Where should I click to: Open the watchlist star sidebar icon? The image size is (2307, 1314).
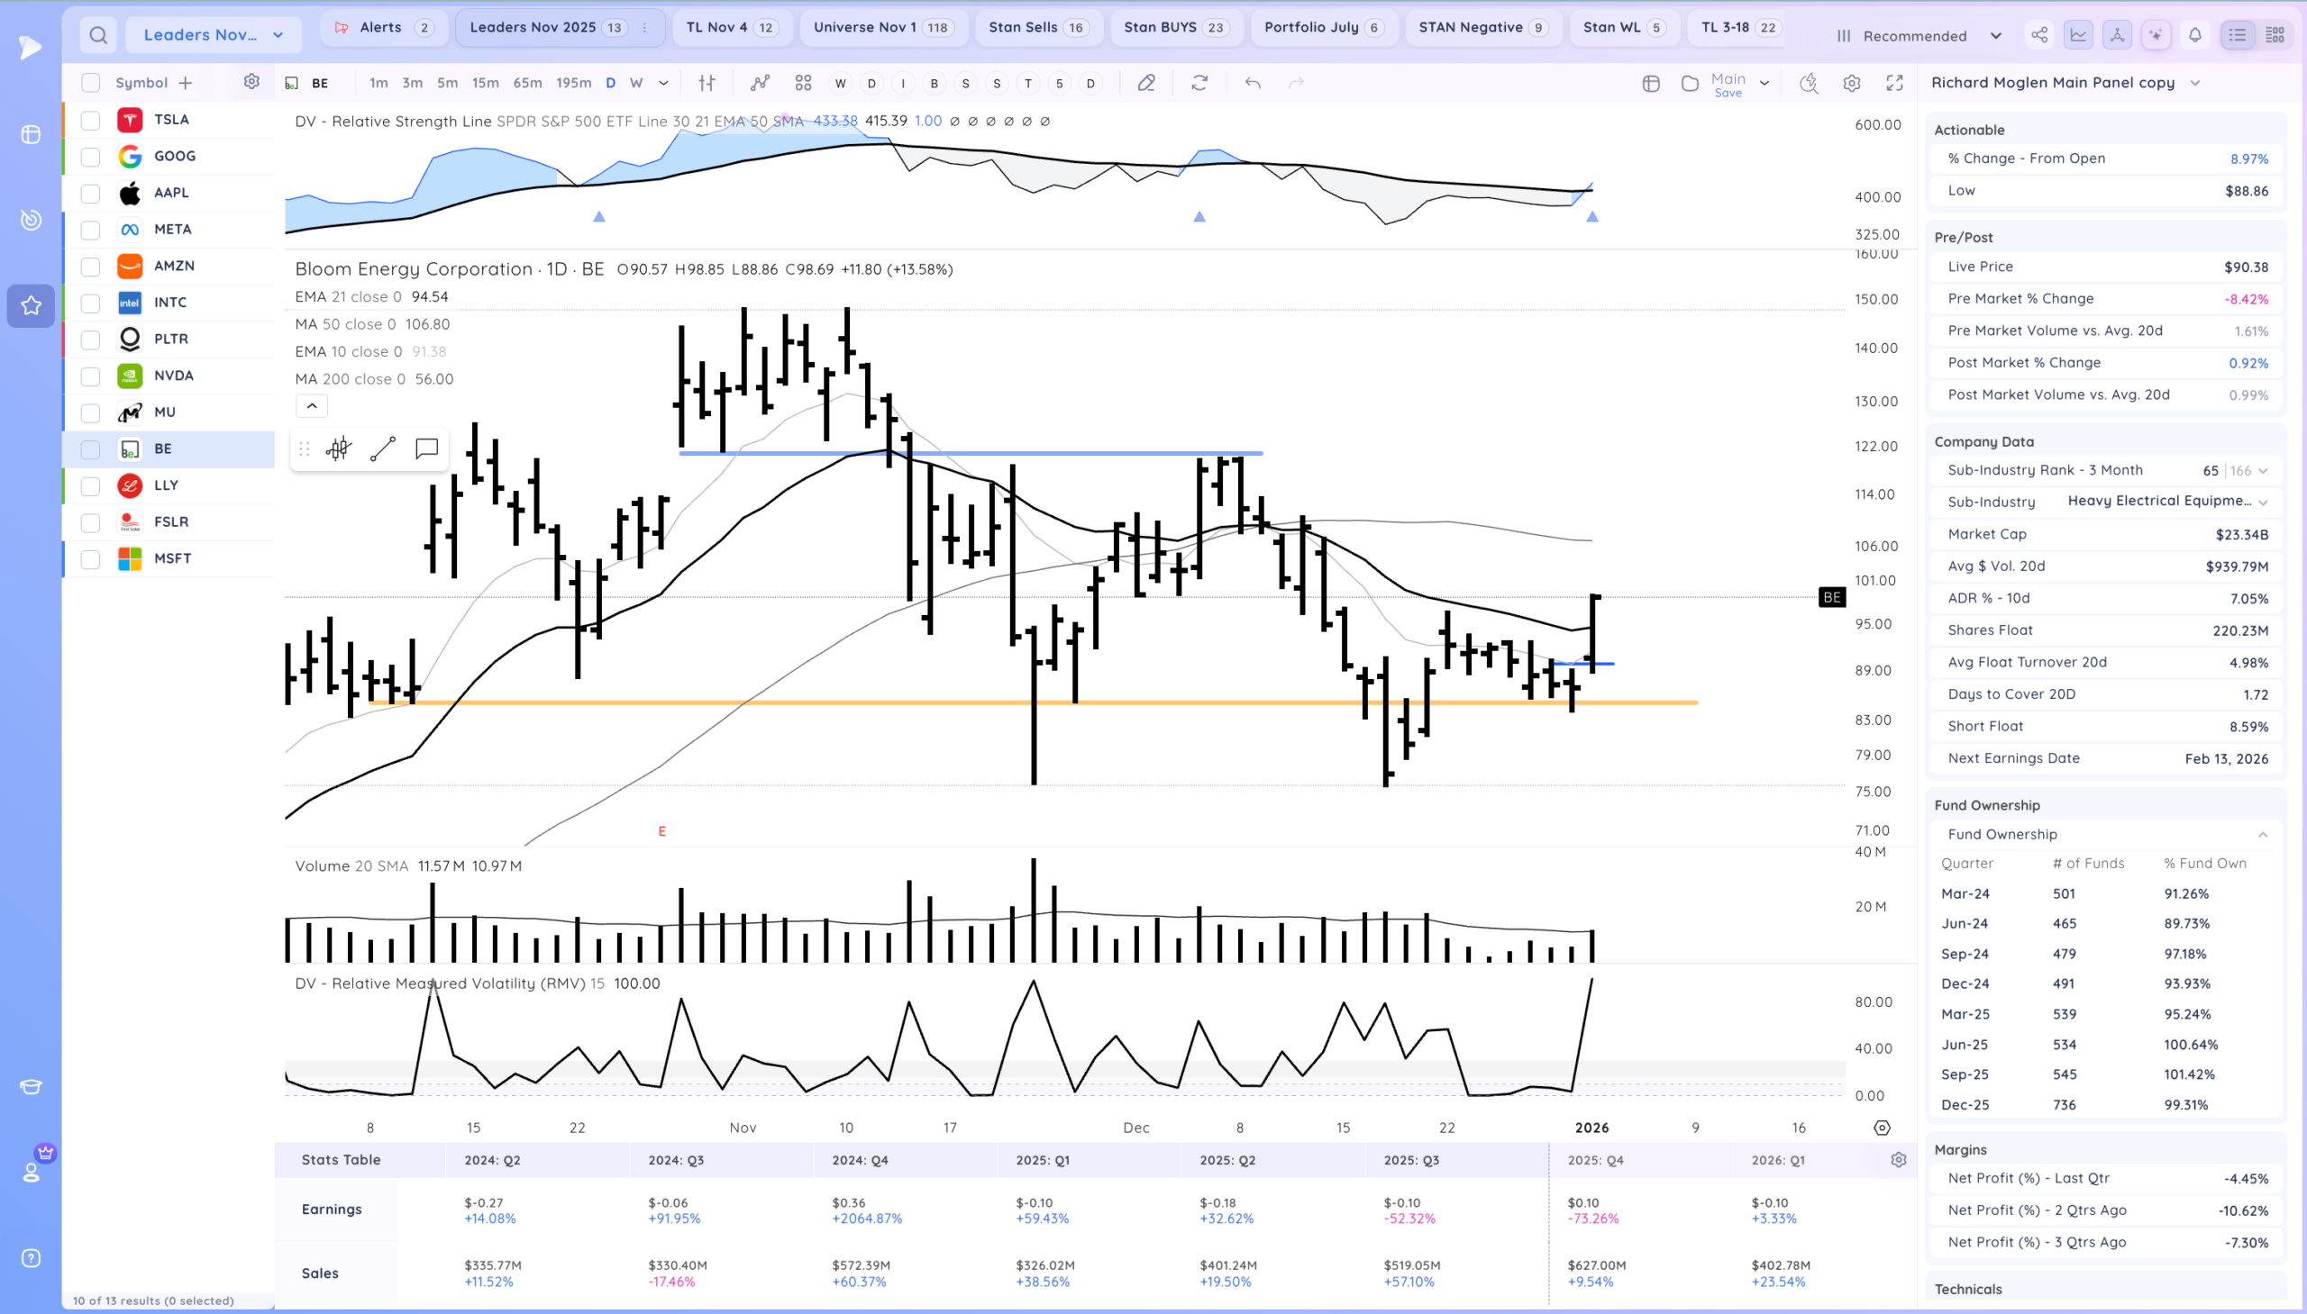pyautogui.click(x=31, y=305)
